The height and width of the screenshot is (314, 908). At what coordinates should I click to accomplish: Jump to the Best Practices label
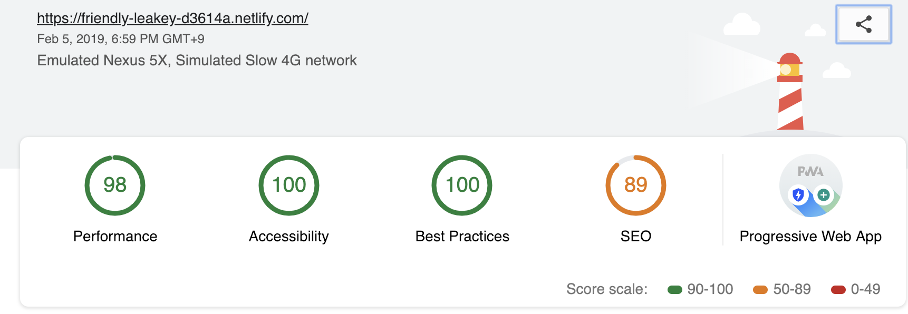[x=462, y=236]
